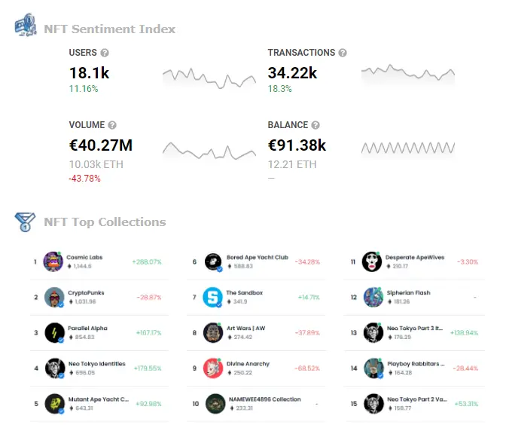506x431 pixels.
Task: Click the help icon next to USERS
Action: (105, 53)
